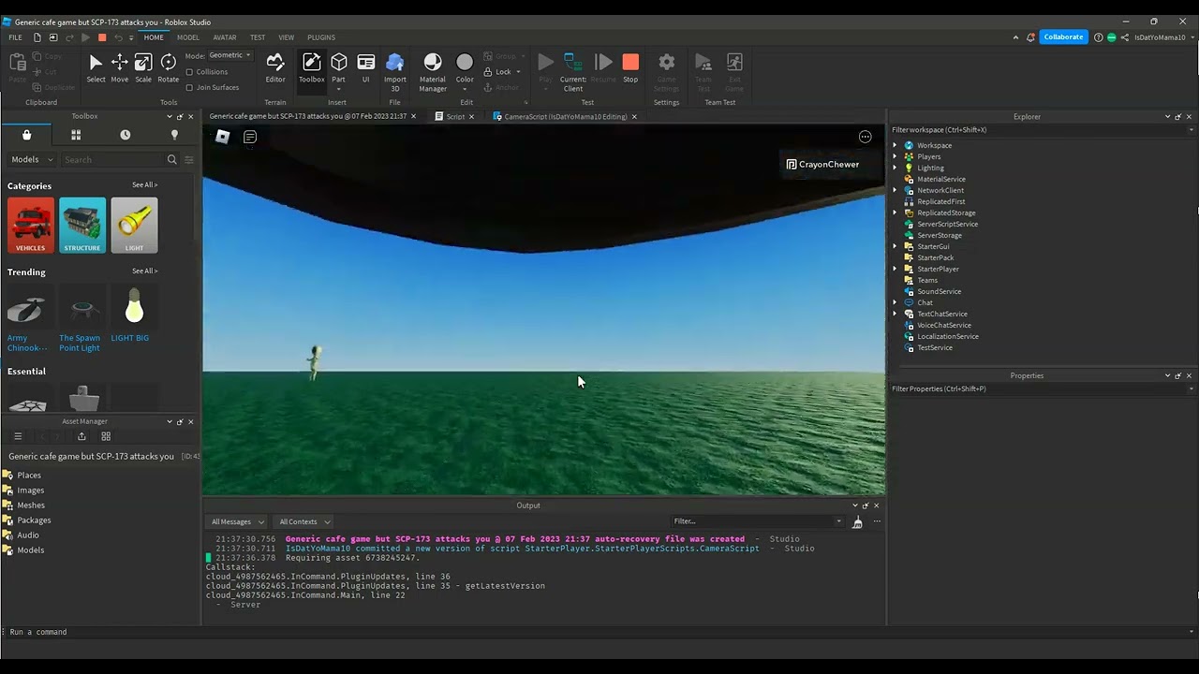Image resolution: width=1199 pixels, height=674 pixels.
Task: Stop the running playtest
Action: coord(630,67)
